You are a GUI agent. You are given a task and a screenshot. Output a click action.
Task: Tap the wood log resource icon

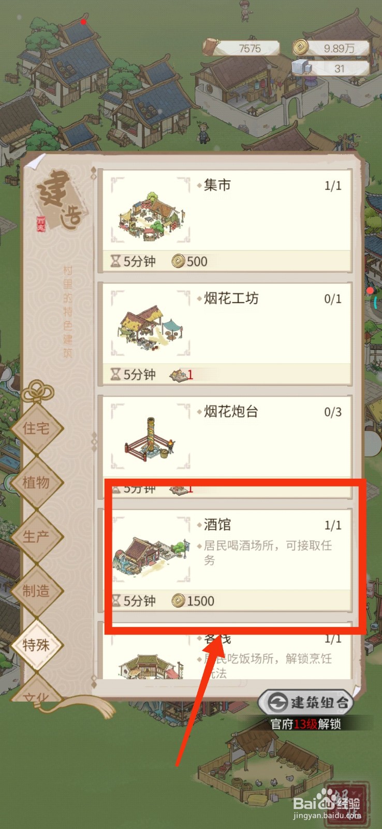coord(211,47)
